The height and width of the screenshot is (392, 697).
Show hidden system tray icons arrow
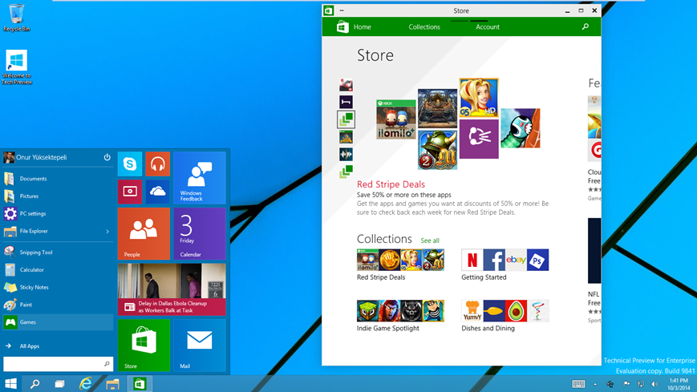coord(595,384)
